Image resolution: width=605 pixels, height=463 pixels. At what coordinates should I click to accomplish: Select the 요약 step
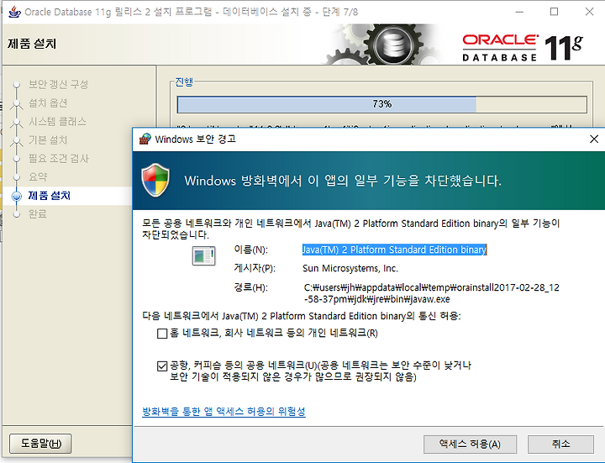[38, 176]
